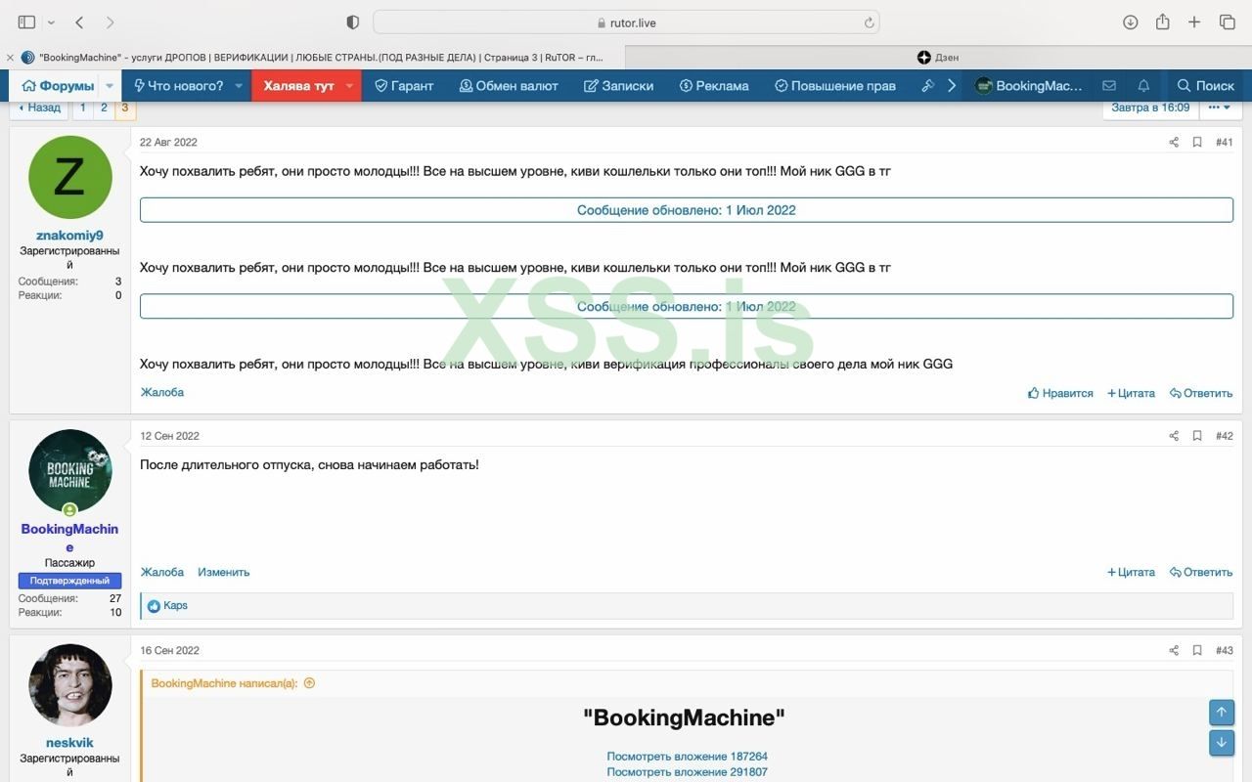
Task: Share post #43 via share icon
Action: [1174, 651]
